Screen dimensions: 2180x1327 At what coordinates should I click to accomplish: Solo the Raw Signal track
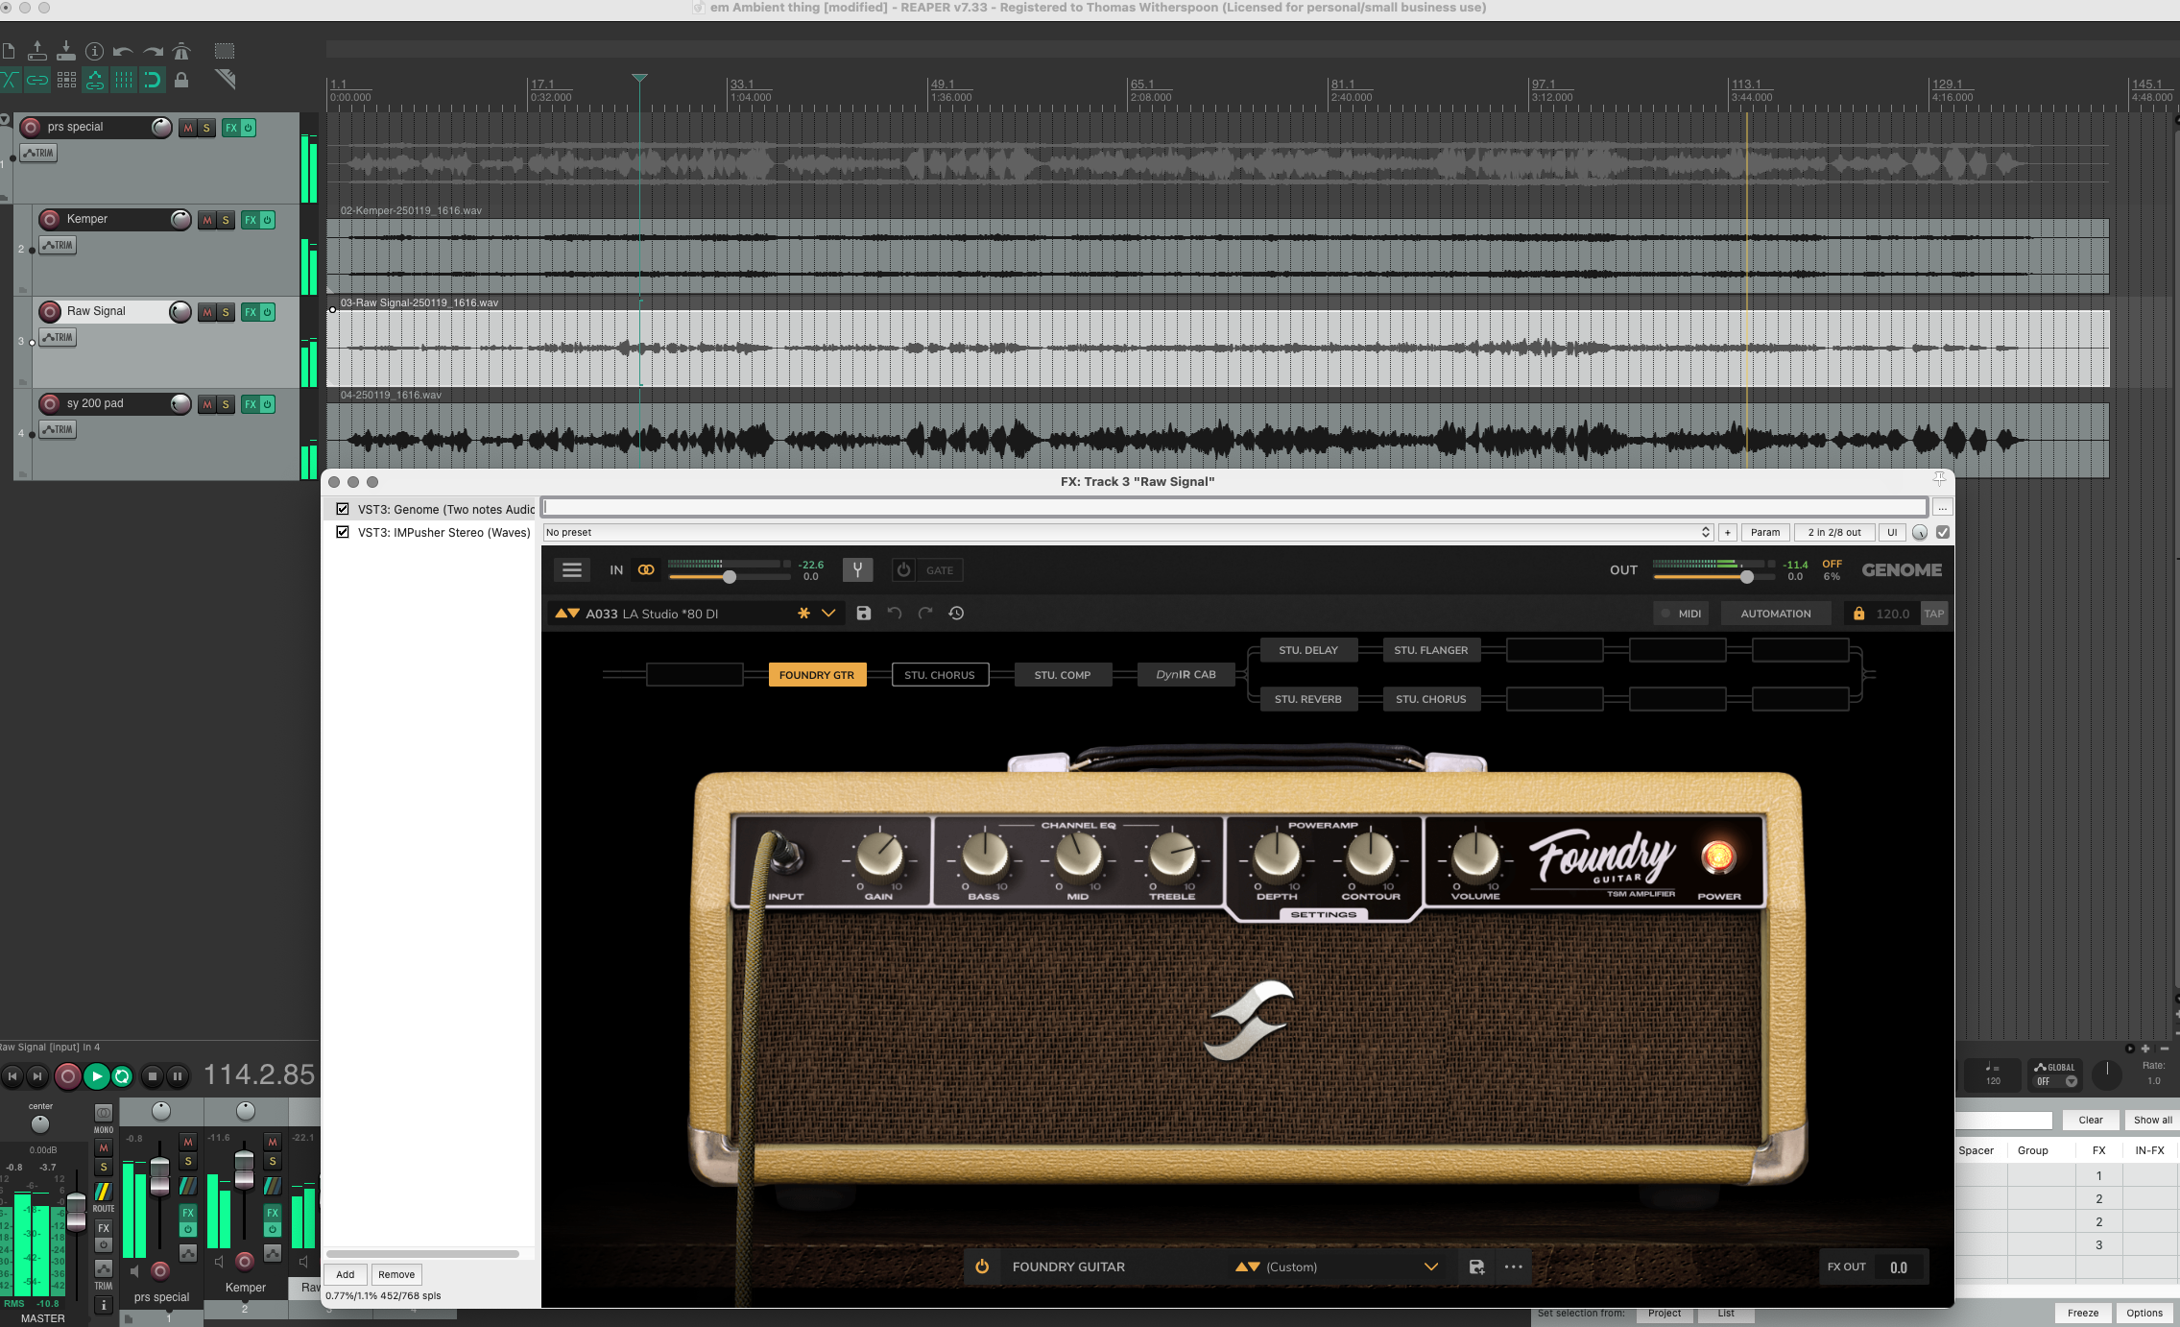tap(226, 312)
